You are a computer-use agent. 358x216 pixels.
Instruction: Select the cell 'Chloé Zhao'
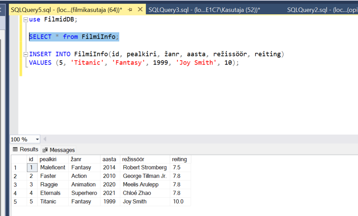pos(145,193)
